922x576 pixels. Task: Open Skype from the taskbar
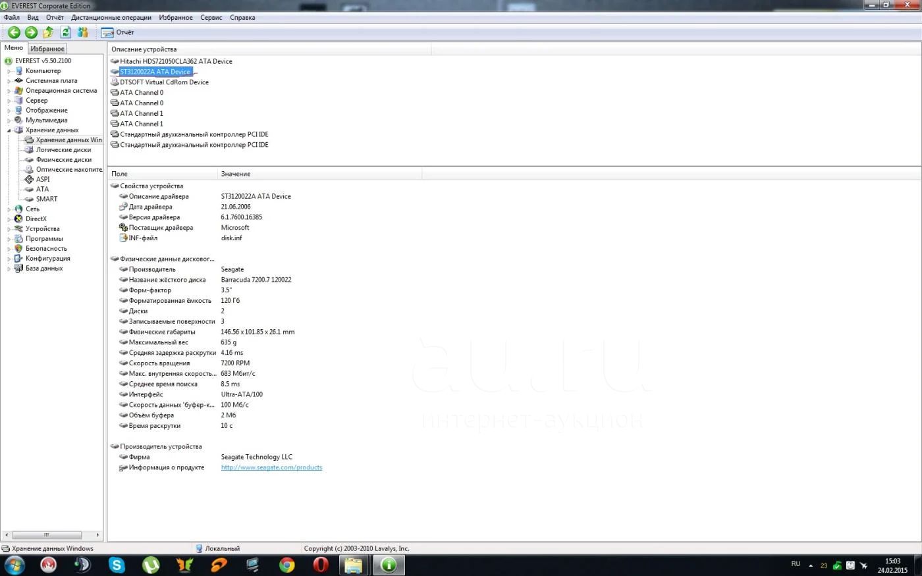point(117,565)
